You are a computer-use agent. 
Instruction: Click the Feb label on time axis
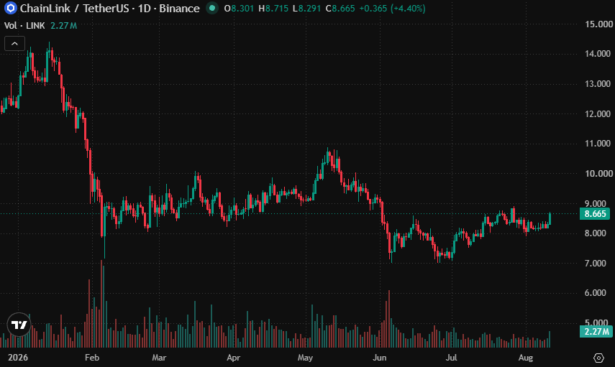[92, 358]
